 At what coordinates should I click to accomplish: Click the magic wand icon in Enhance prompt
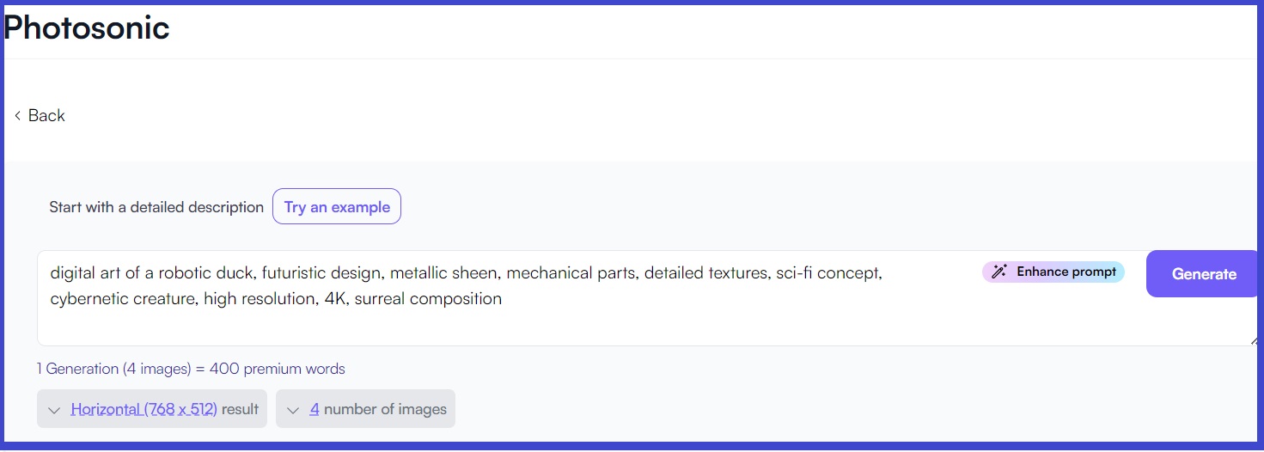(998, 272)
